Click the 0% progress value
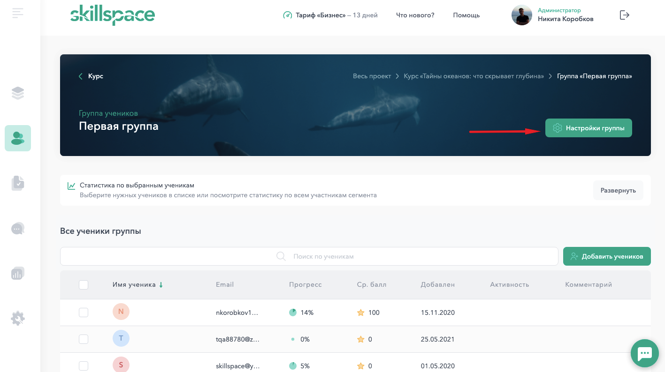 305,339
